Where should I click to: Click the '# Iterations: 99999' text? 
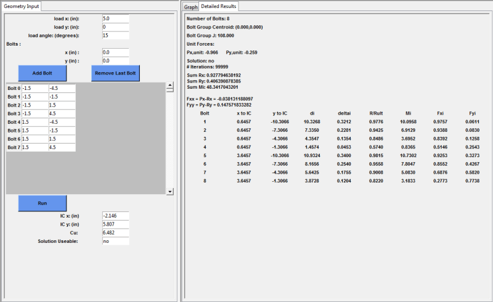[207, 67]
